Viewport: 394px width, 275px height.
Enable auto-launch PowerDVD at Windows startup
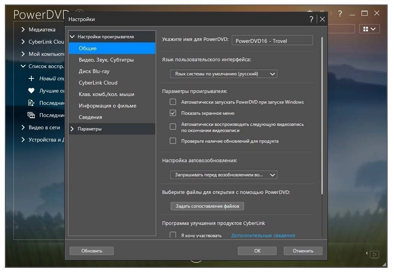pos(173,102)
